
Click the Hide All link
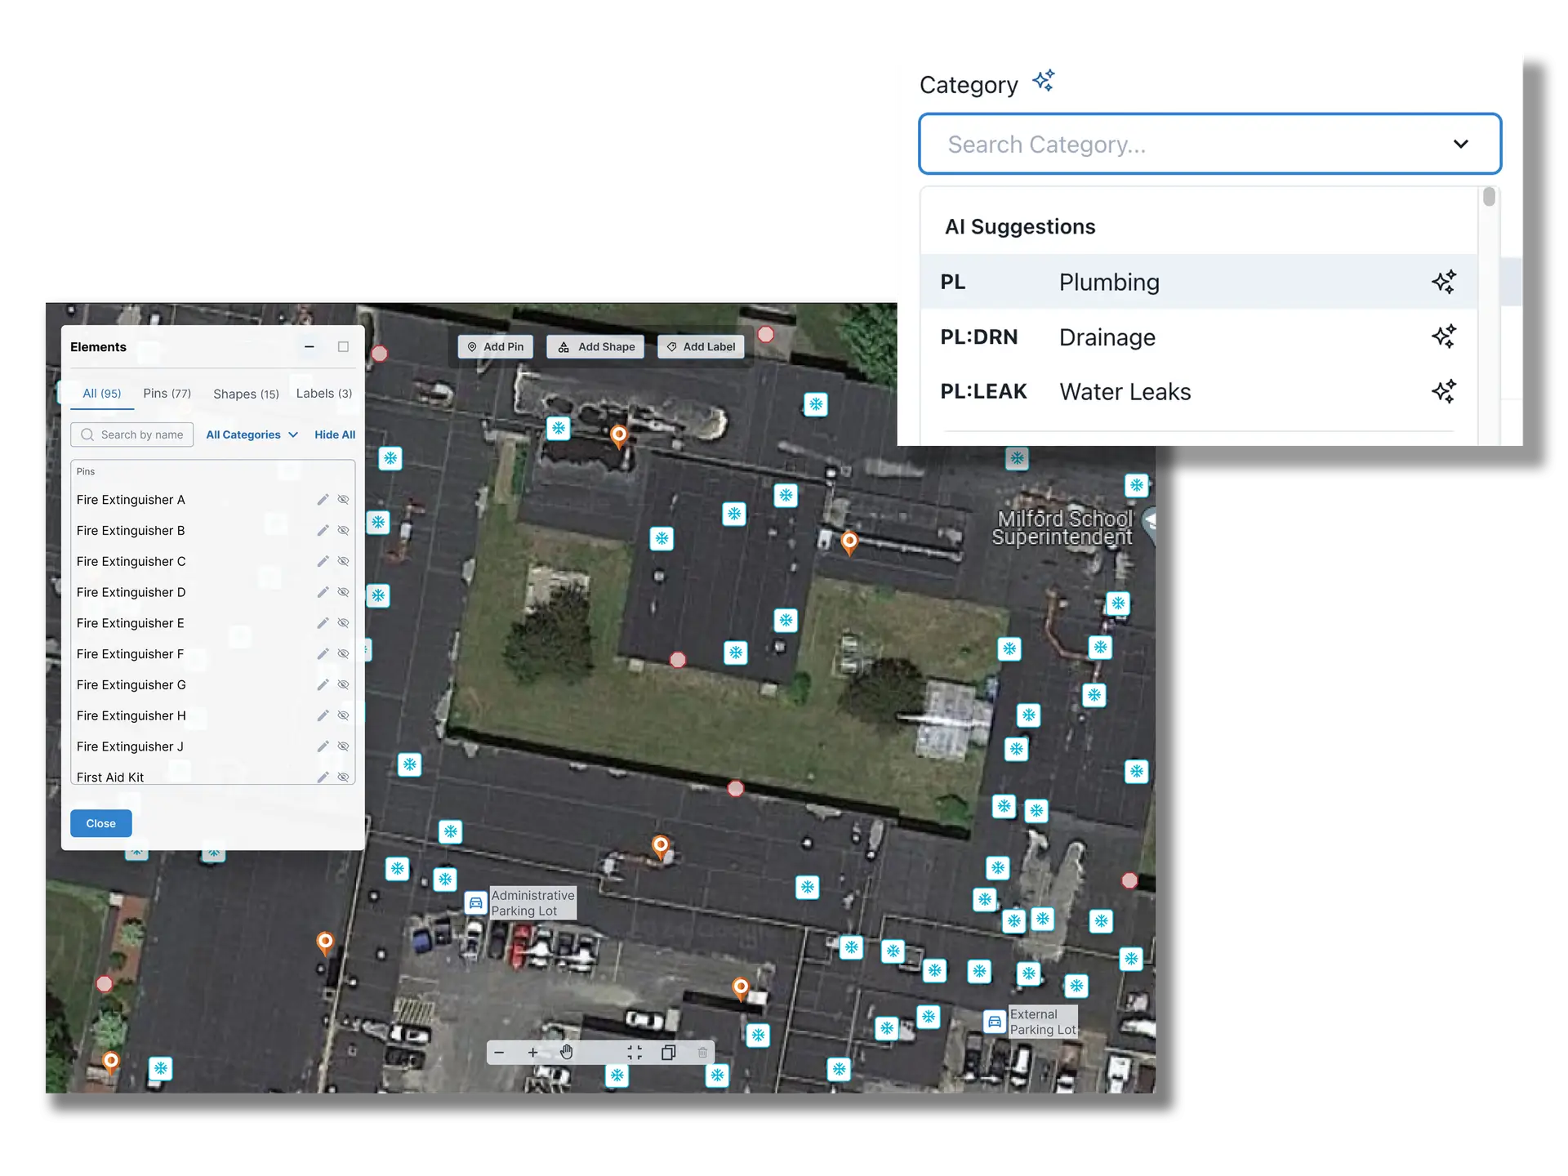pyautogui.click(x=335, y=434)
